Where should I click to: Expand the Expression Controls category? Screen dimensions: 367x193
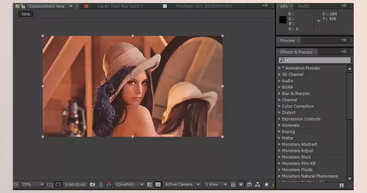point(279,119)
